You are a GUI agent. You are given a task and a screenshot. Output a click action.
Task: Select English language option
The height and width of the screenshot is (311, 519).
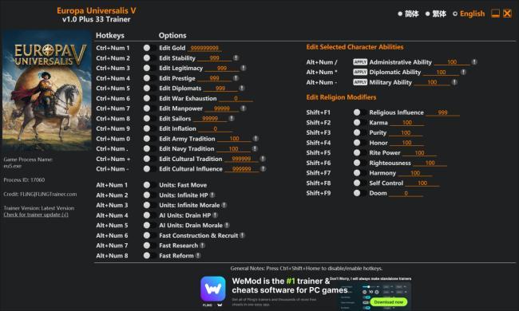coord(469,14)
